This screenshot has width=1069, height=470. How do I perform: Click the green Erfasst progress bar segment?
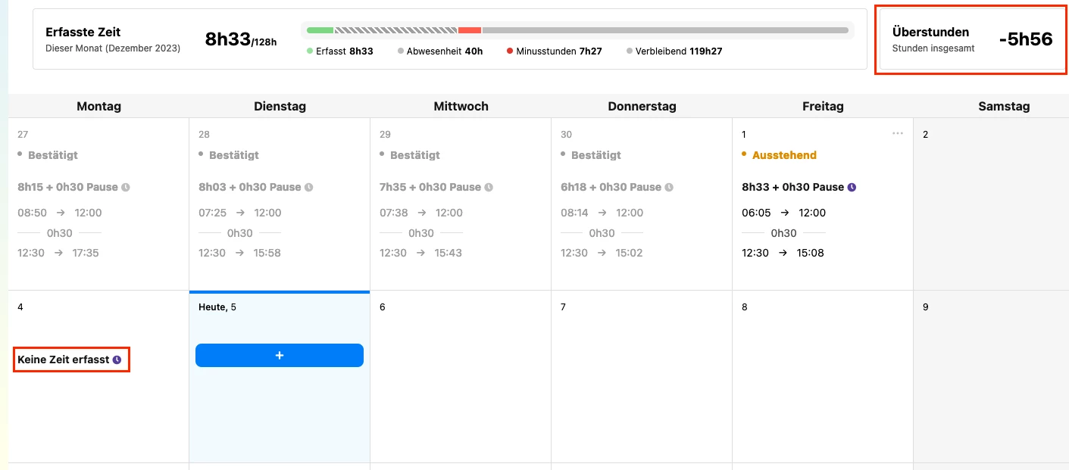coord(320,30)
